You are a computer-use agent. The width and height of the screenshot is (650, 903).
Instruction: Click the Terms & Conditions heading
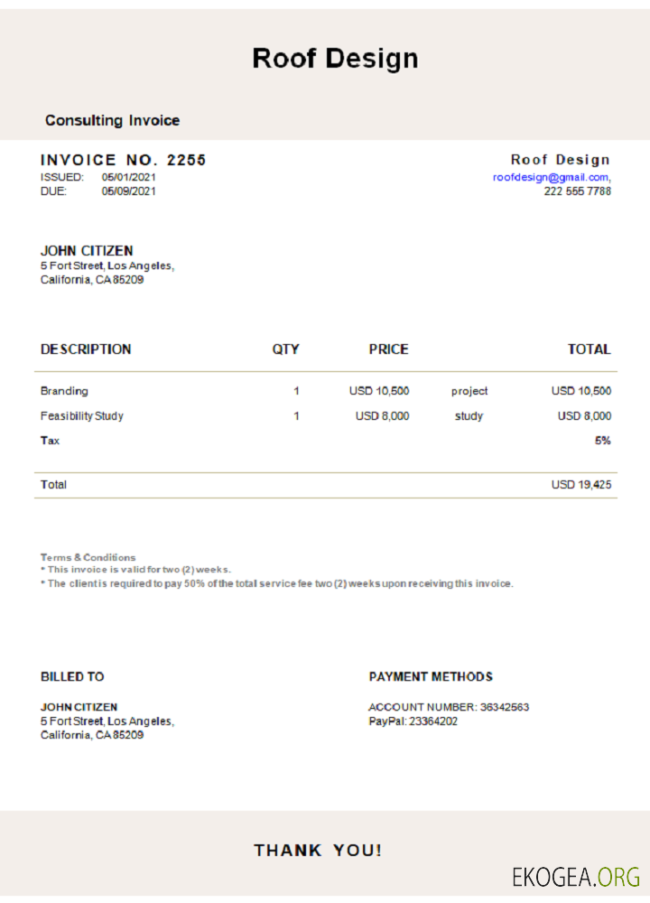tap(88, 557)
